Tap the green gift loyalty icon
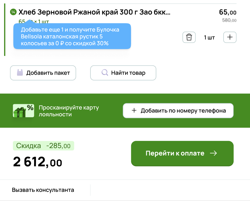The height and width of the screenshot is (201, 250). click(x=23, y=111)
